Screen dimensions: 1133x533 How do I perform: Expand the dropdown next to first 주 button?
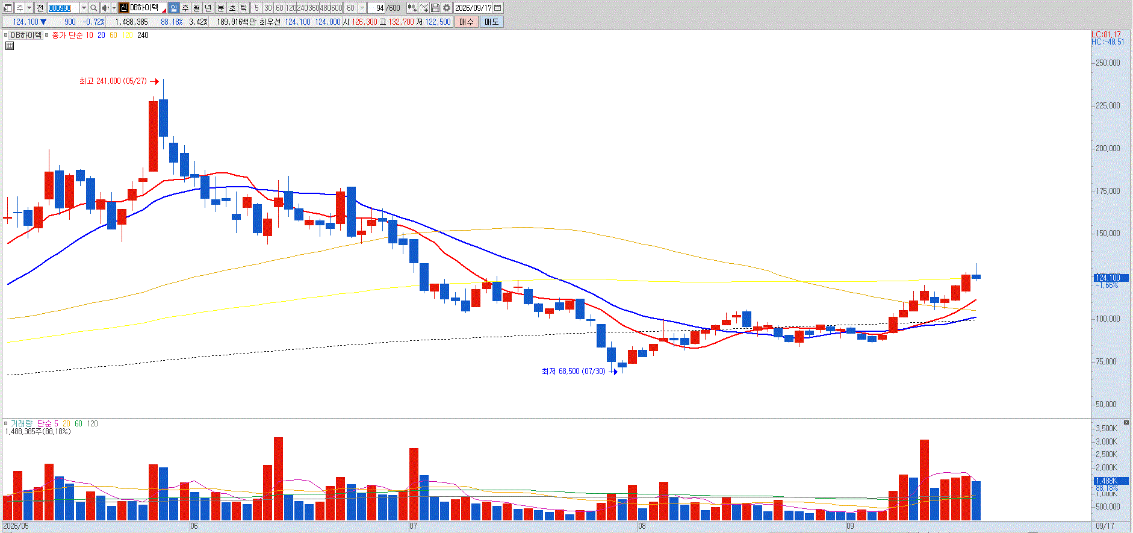(29, 8)
